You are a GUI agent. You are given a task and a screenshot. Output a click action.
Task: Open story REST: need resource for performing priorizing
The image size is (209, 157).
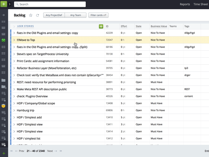pyautogui.click(x=46, y=82)
